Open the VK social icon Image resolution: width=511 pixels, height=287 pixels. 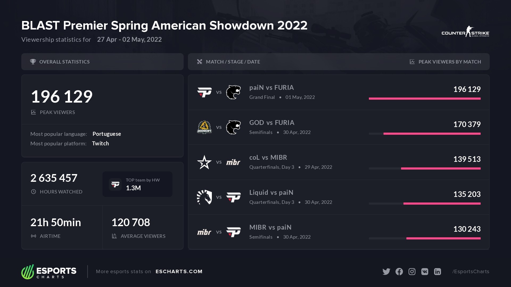[425, 271]
